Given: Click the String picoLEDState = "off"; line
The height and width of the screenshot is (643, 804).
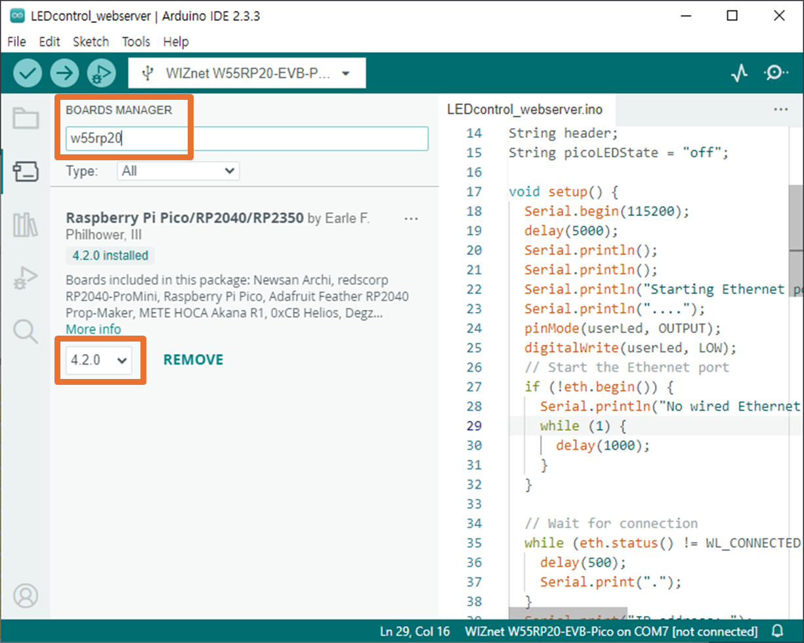Looking at the screenshot, I should pos(619,153).
